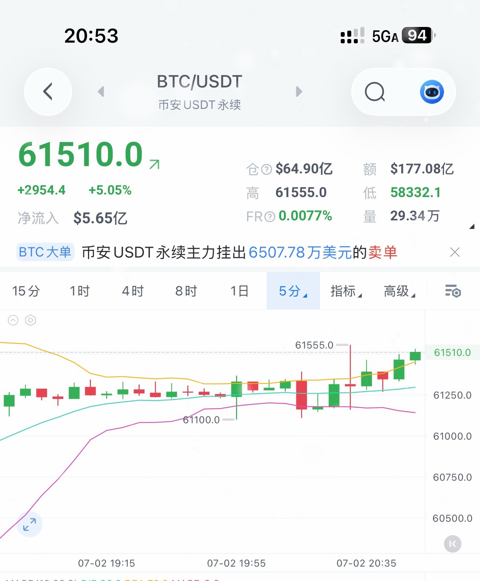Switch to previous trading pair arrow
480x581 pixels.
101,91
